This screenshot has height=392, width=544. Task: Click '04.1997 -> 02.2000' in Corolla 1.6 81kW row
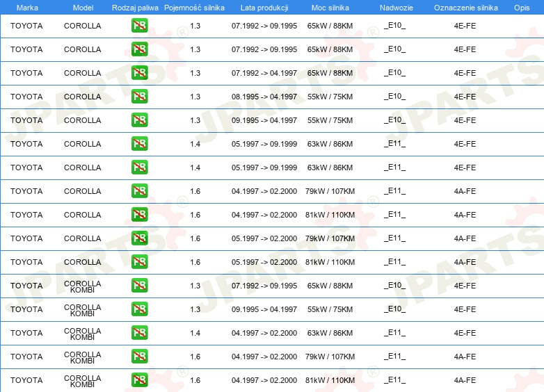click(x=264, y=215)
